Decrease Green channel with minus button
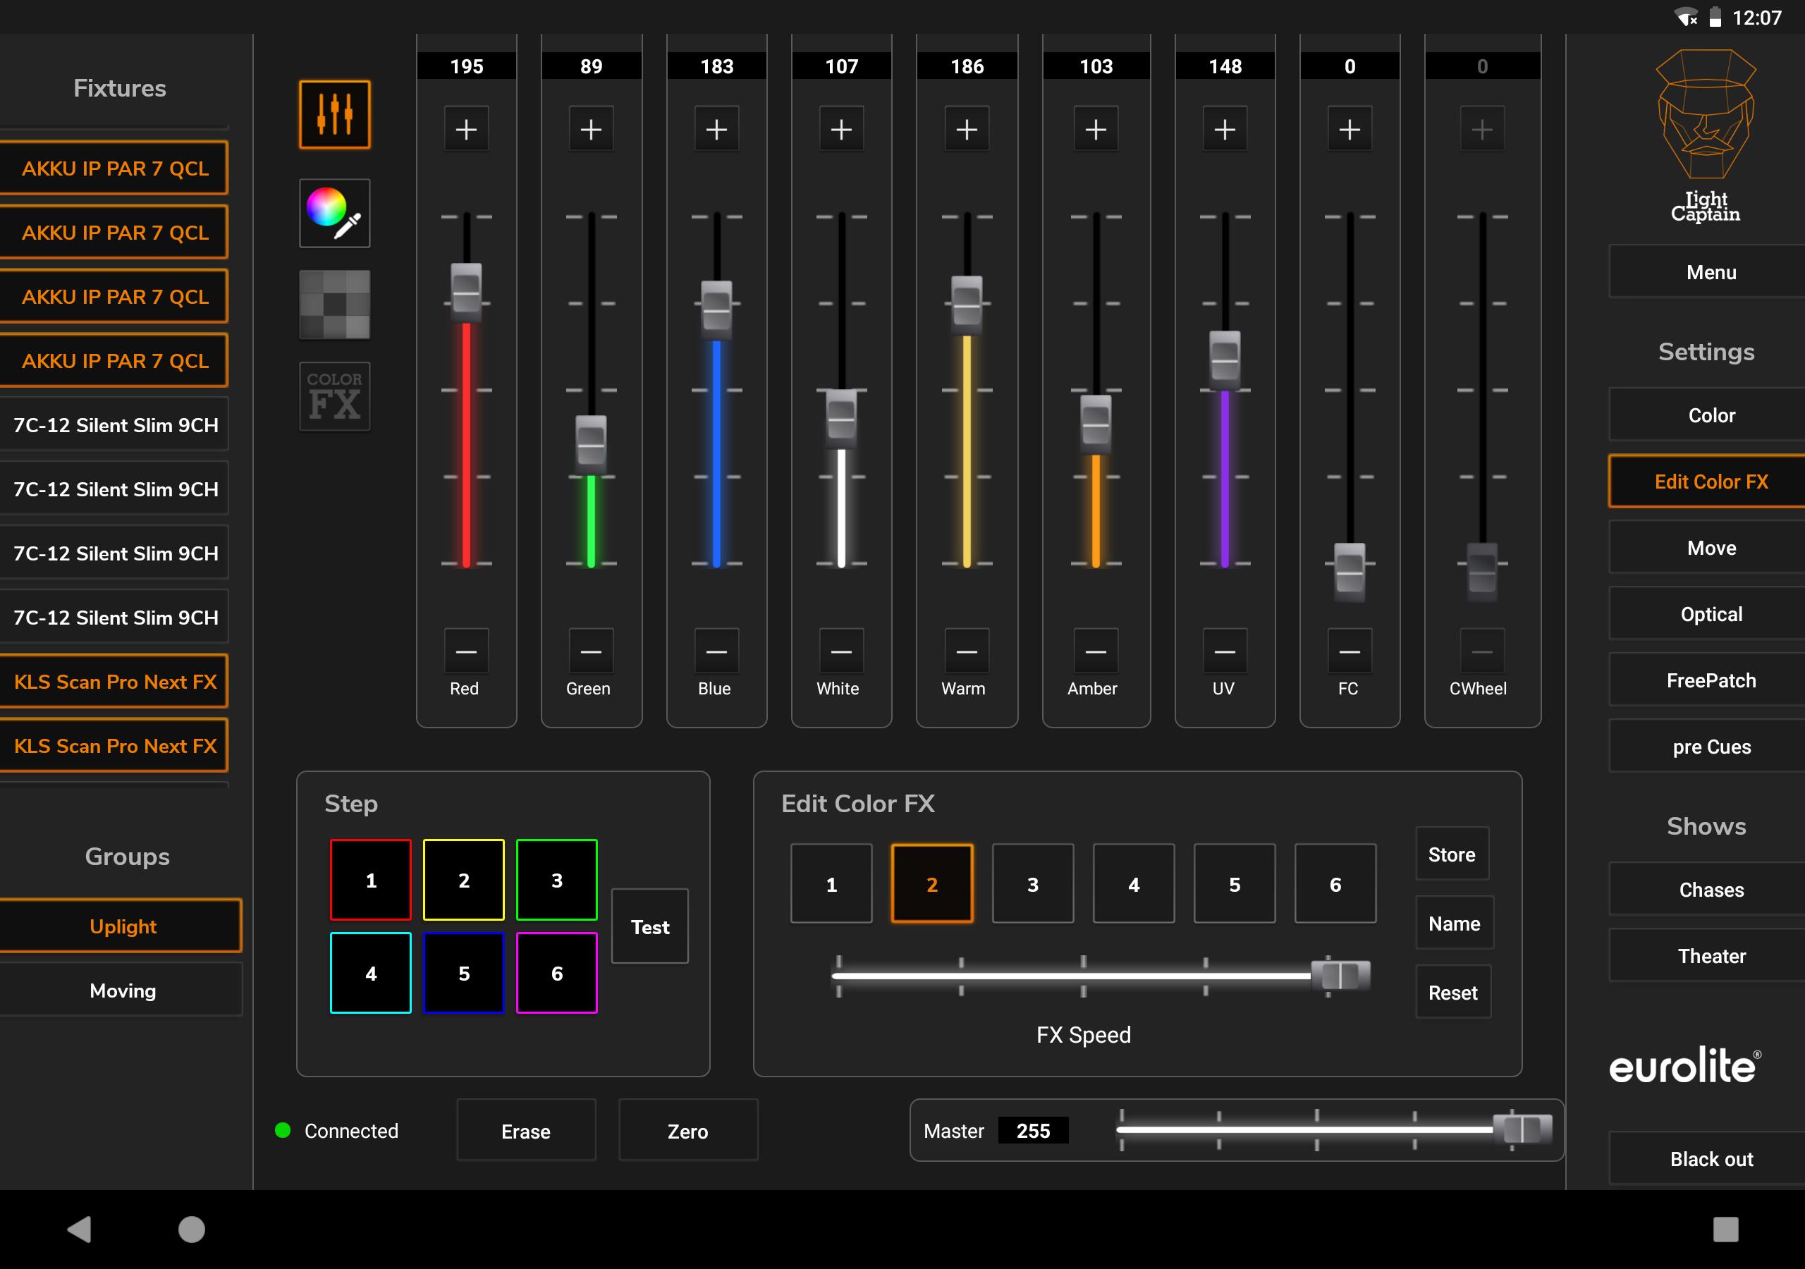This screenshot has height=1269, width=1805. coord(591,651)
